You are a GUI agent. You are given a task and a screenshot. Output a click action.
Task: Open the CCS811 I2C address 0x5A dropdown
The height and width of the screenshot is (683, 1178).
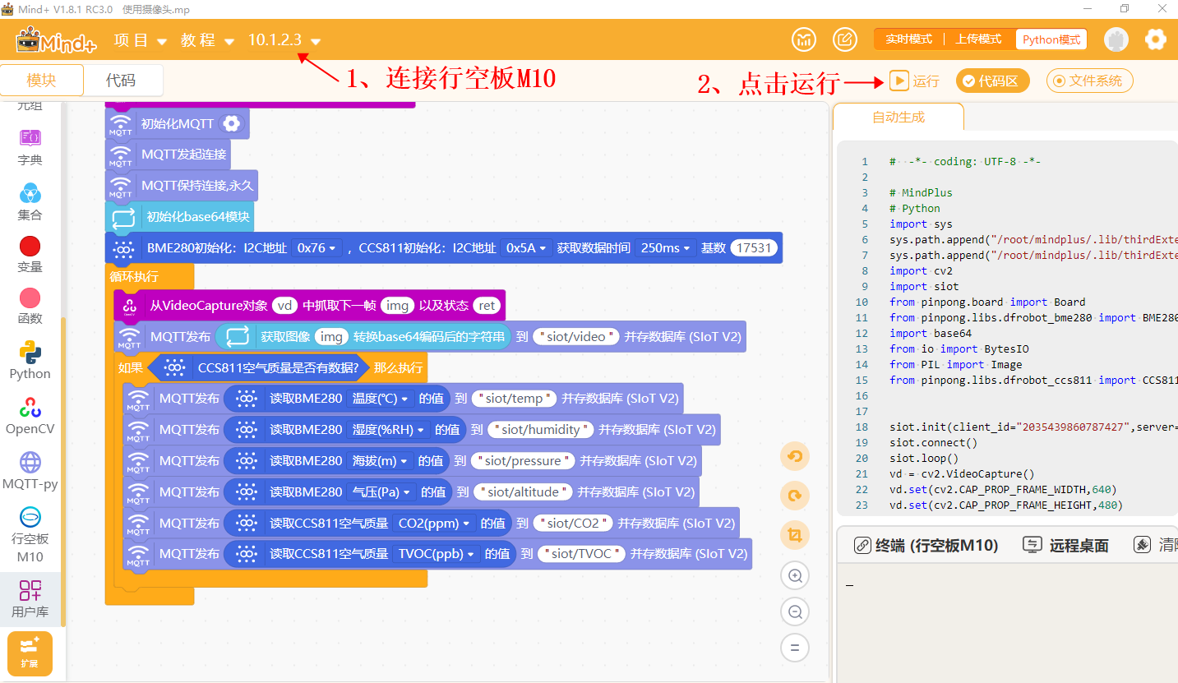click(x=527, y=247)
